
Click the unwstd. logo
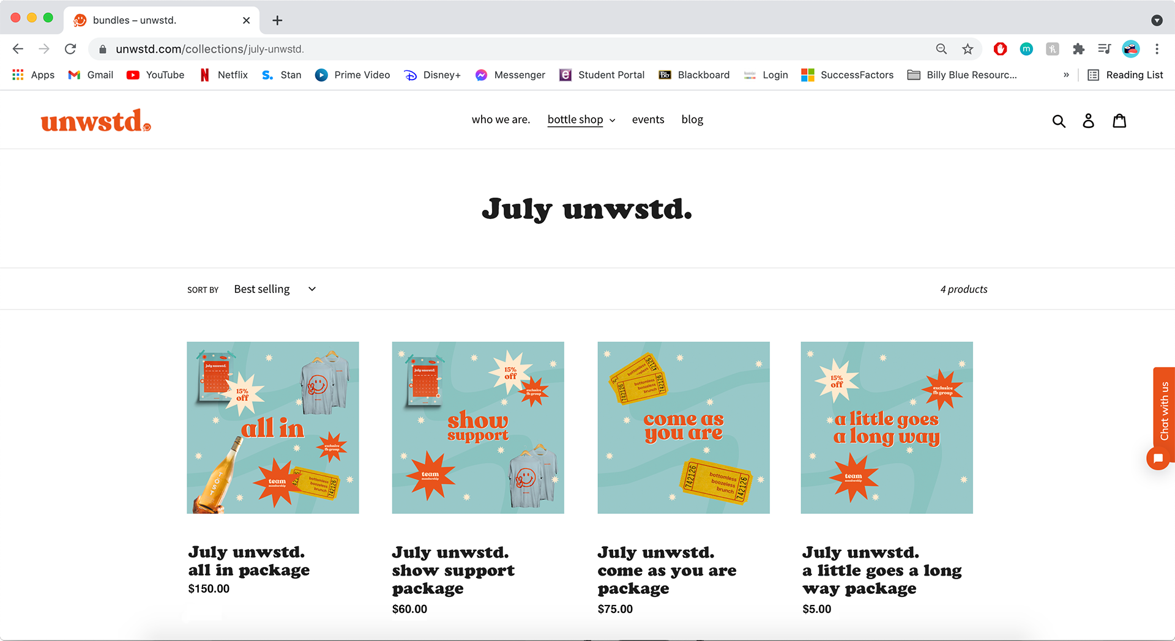(96, 120)
